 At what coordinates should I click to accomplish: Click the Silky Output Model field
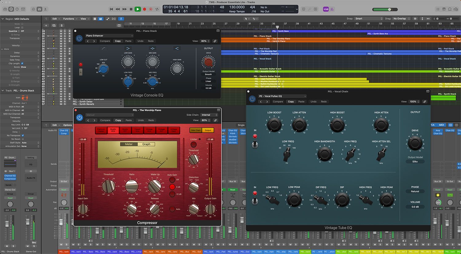415,161
